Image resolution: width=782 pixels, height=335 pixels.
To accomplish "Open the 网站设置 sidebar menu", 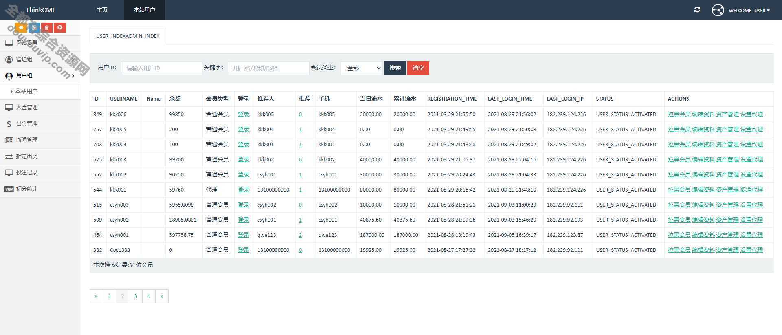I will click(40, 43).
